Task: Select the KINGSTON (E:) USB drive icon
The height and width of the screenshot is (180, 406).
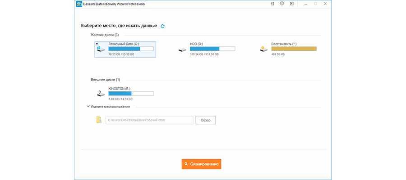Action: click(101, 94)
